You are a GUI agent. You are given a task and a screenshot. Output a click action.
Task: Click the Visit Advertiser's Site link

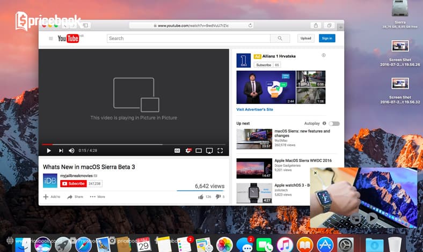pos(254,109)
